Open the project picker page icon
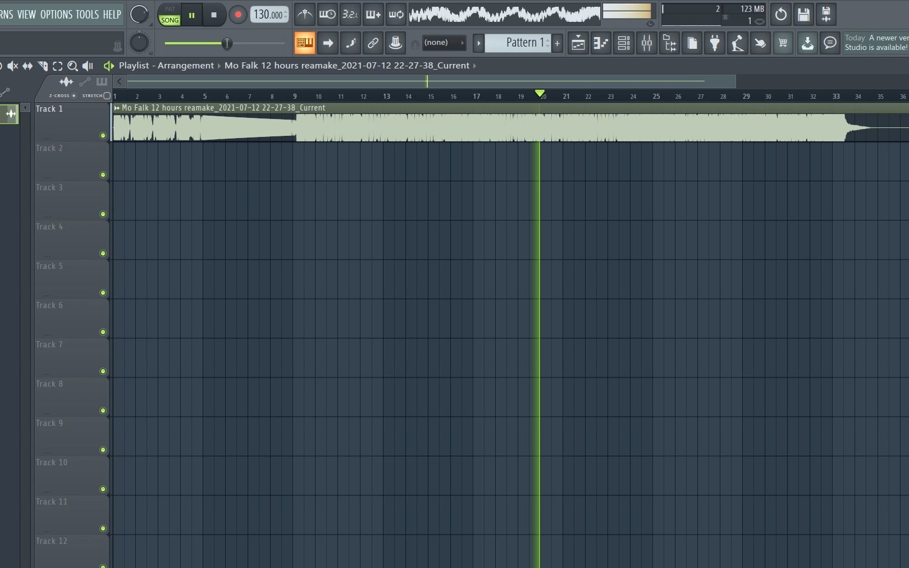This screenshot has height=568, width=909. click(692, 43)
